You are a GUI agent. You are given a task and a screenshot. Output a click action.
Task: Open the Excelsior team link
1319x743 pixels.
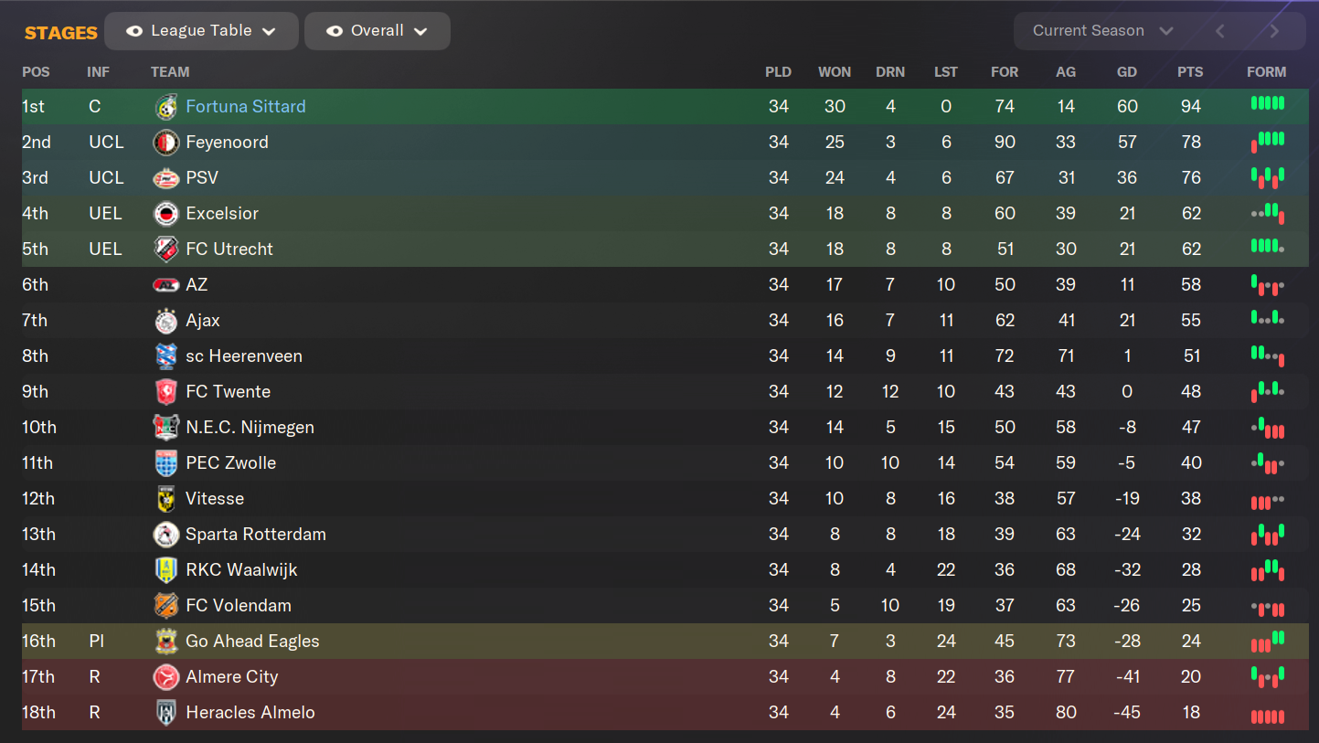point(222,214)
